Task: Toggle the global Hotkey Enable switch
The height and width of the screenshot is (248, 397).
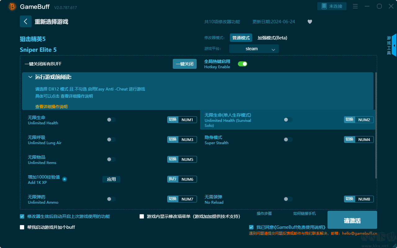Action: click(x=243, y=64)
